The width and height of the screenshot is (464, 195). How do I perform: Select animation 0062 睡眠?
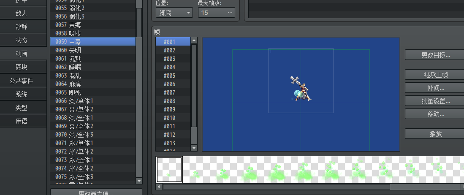pyautogui.click(x=93, y=67)
